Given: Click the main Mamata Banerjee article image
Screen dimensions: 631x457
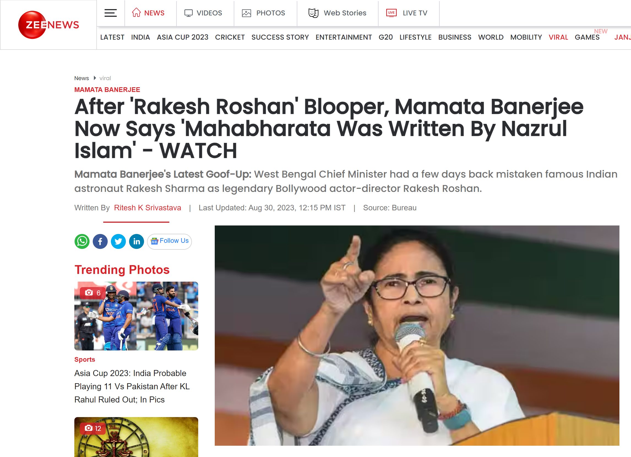Looking at the screenshot, I should 417,335.
